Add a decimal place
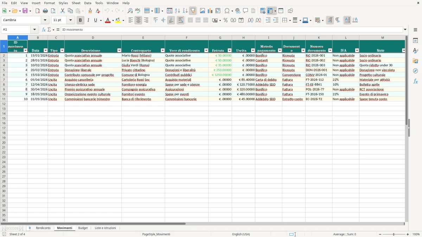 click(250, 20)
